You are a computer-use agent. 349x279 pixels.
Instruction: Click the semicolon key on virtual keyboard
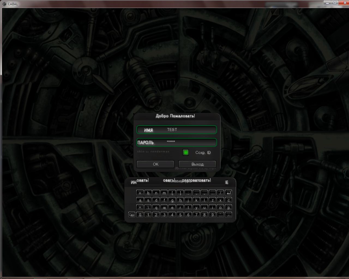click(188, 193)
